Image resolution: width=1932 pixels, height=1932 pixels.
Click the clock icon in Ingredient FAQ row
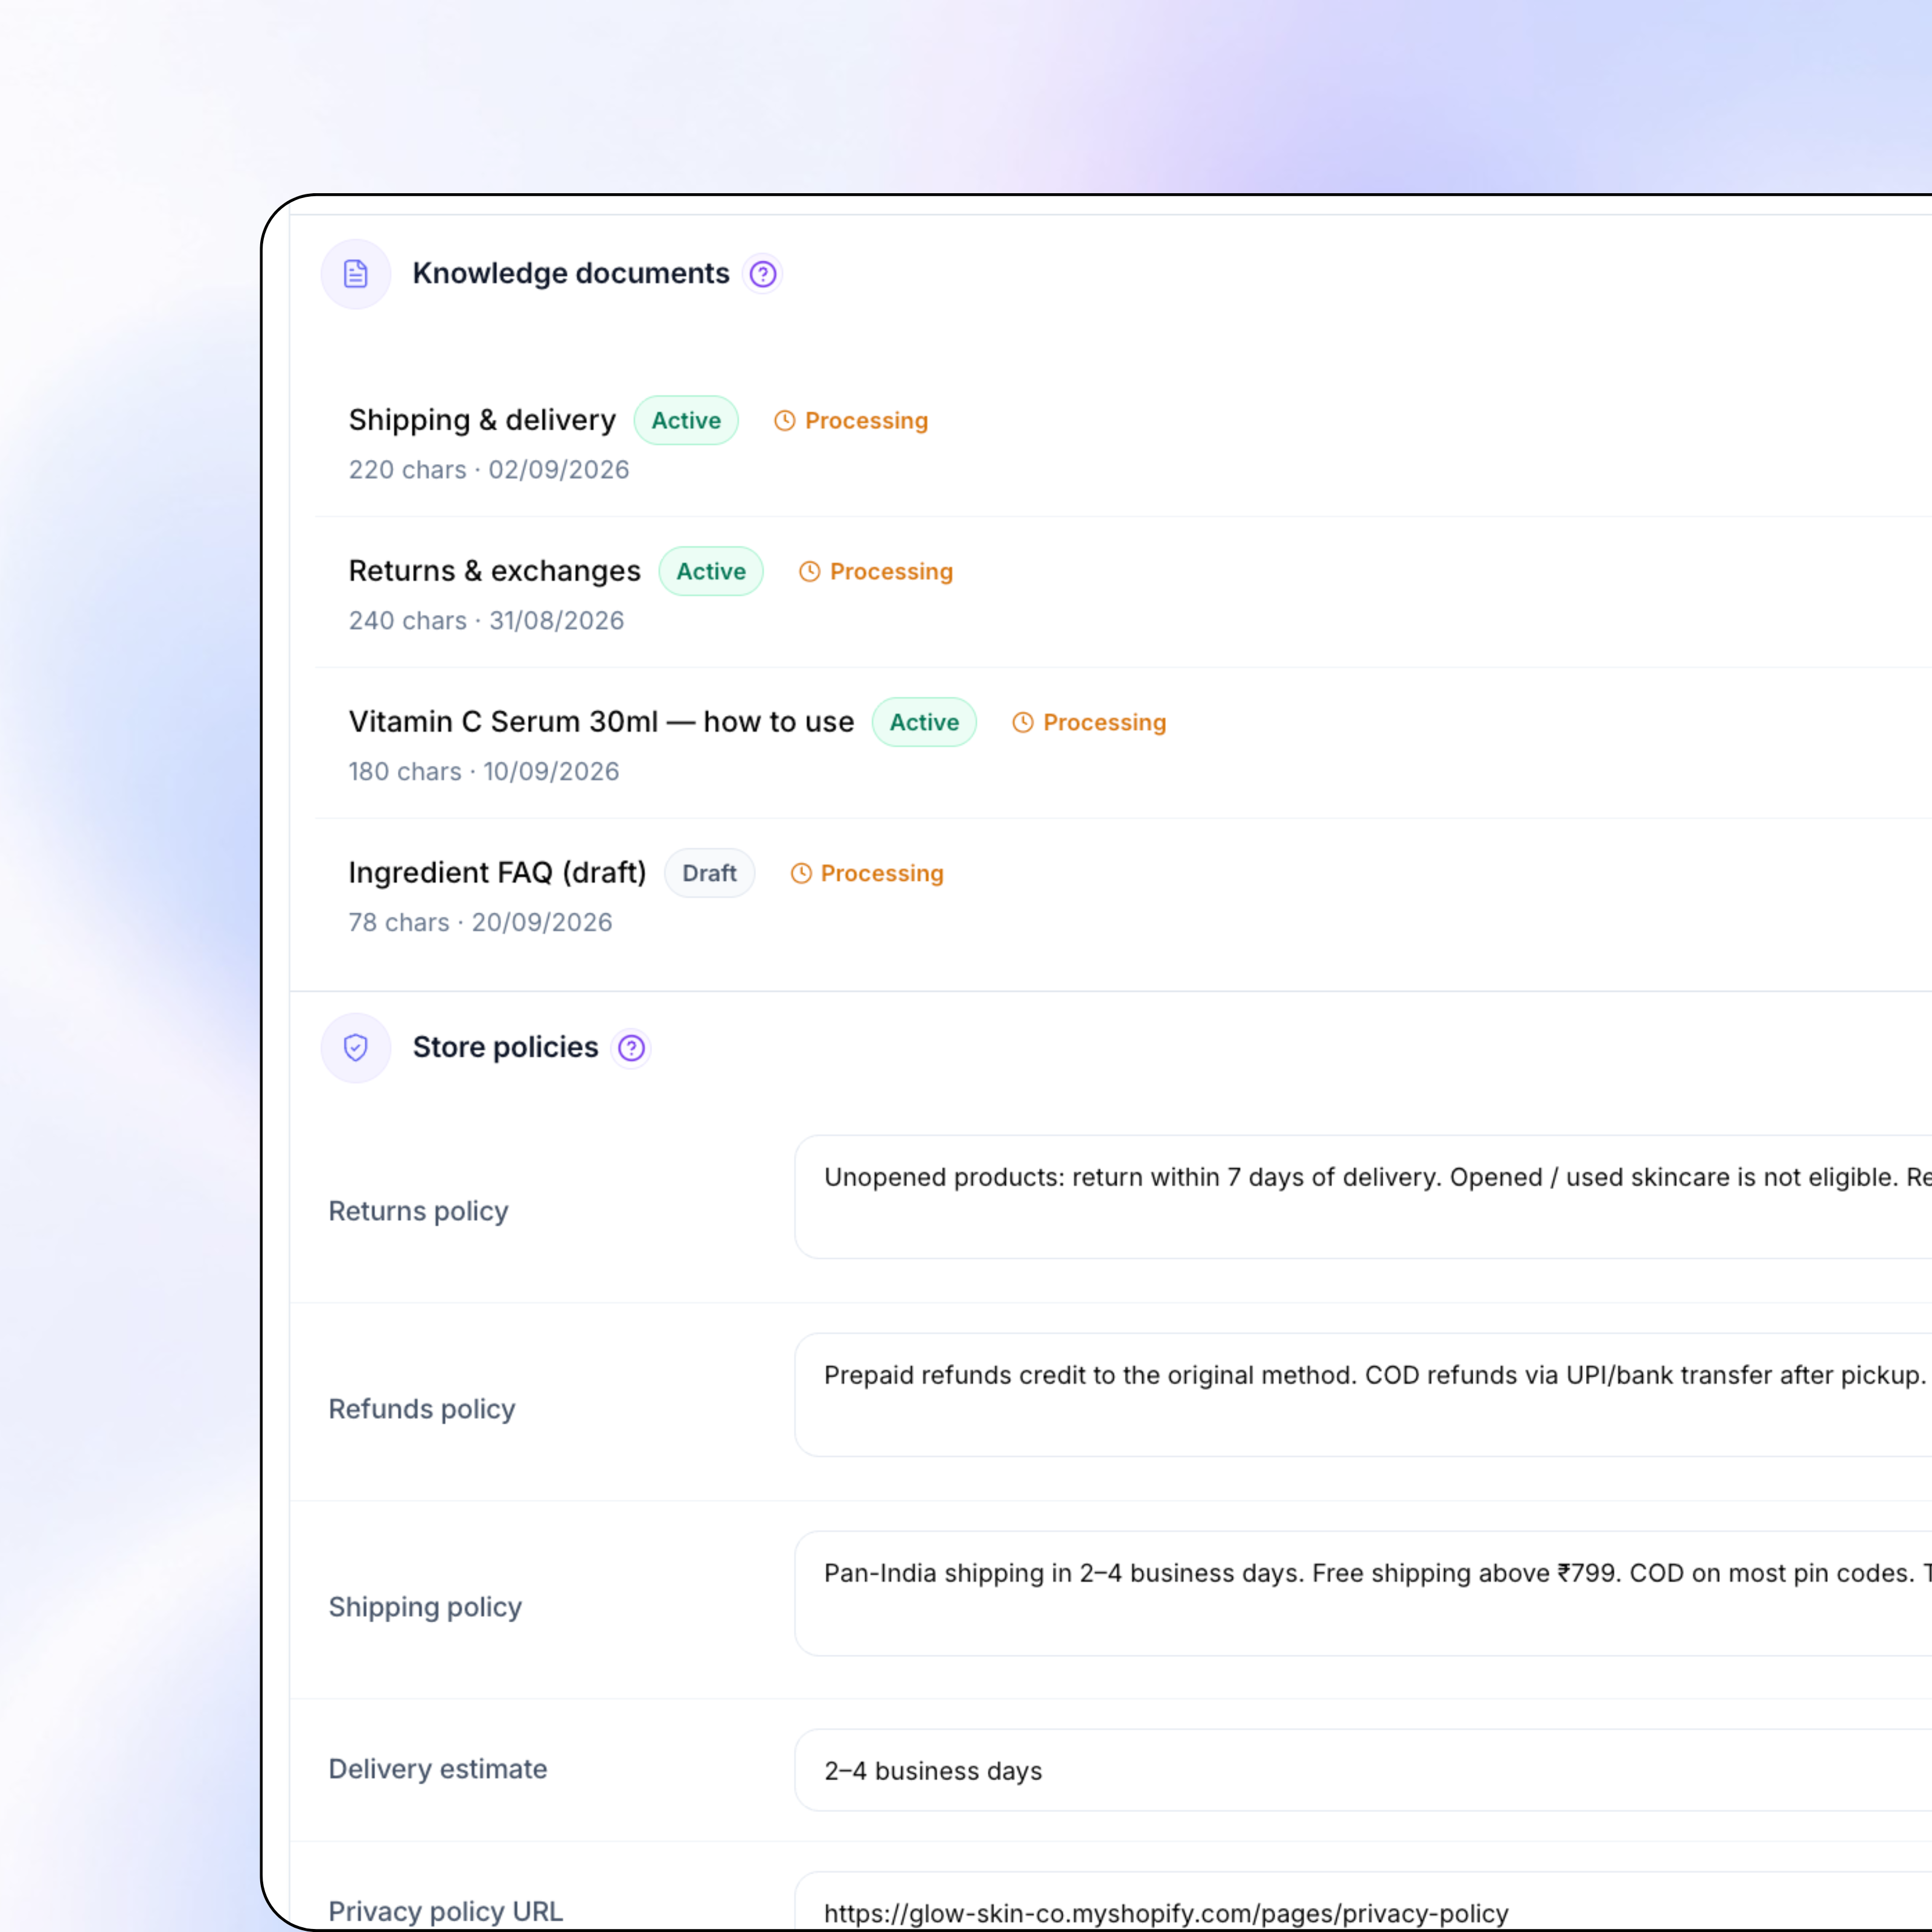pyautogui.click(x=801, y=874)
